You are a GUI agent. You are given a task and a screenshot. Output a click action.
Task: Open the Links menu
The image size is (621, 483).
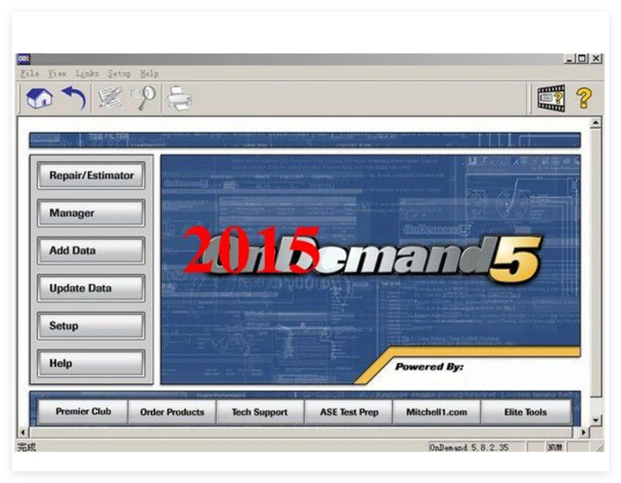click(x=87, y=74)
